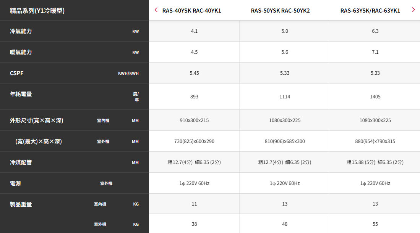This screenshot has height=233, width=420.
Task: Click 1080x300x225 in the RAS-63YSK column
Action: (x=375, y=121)
